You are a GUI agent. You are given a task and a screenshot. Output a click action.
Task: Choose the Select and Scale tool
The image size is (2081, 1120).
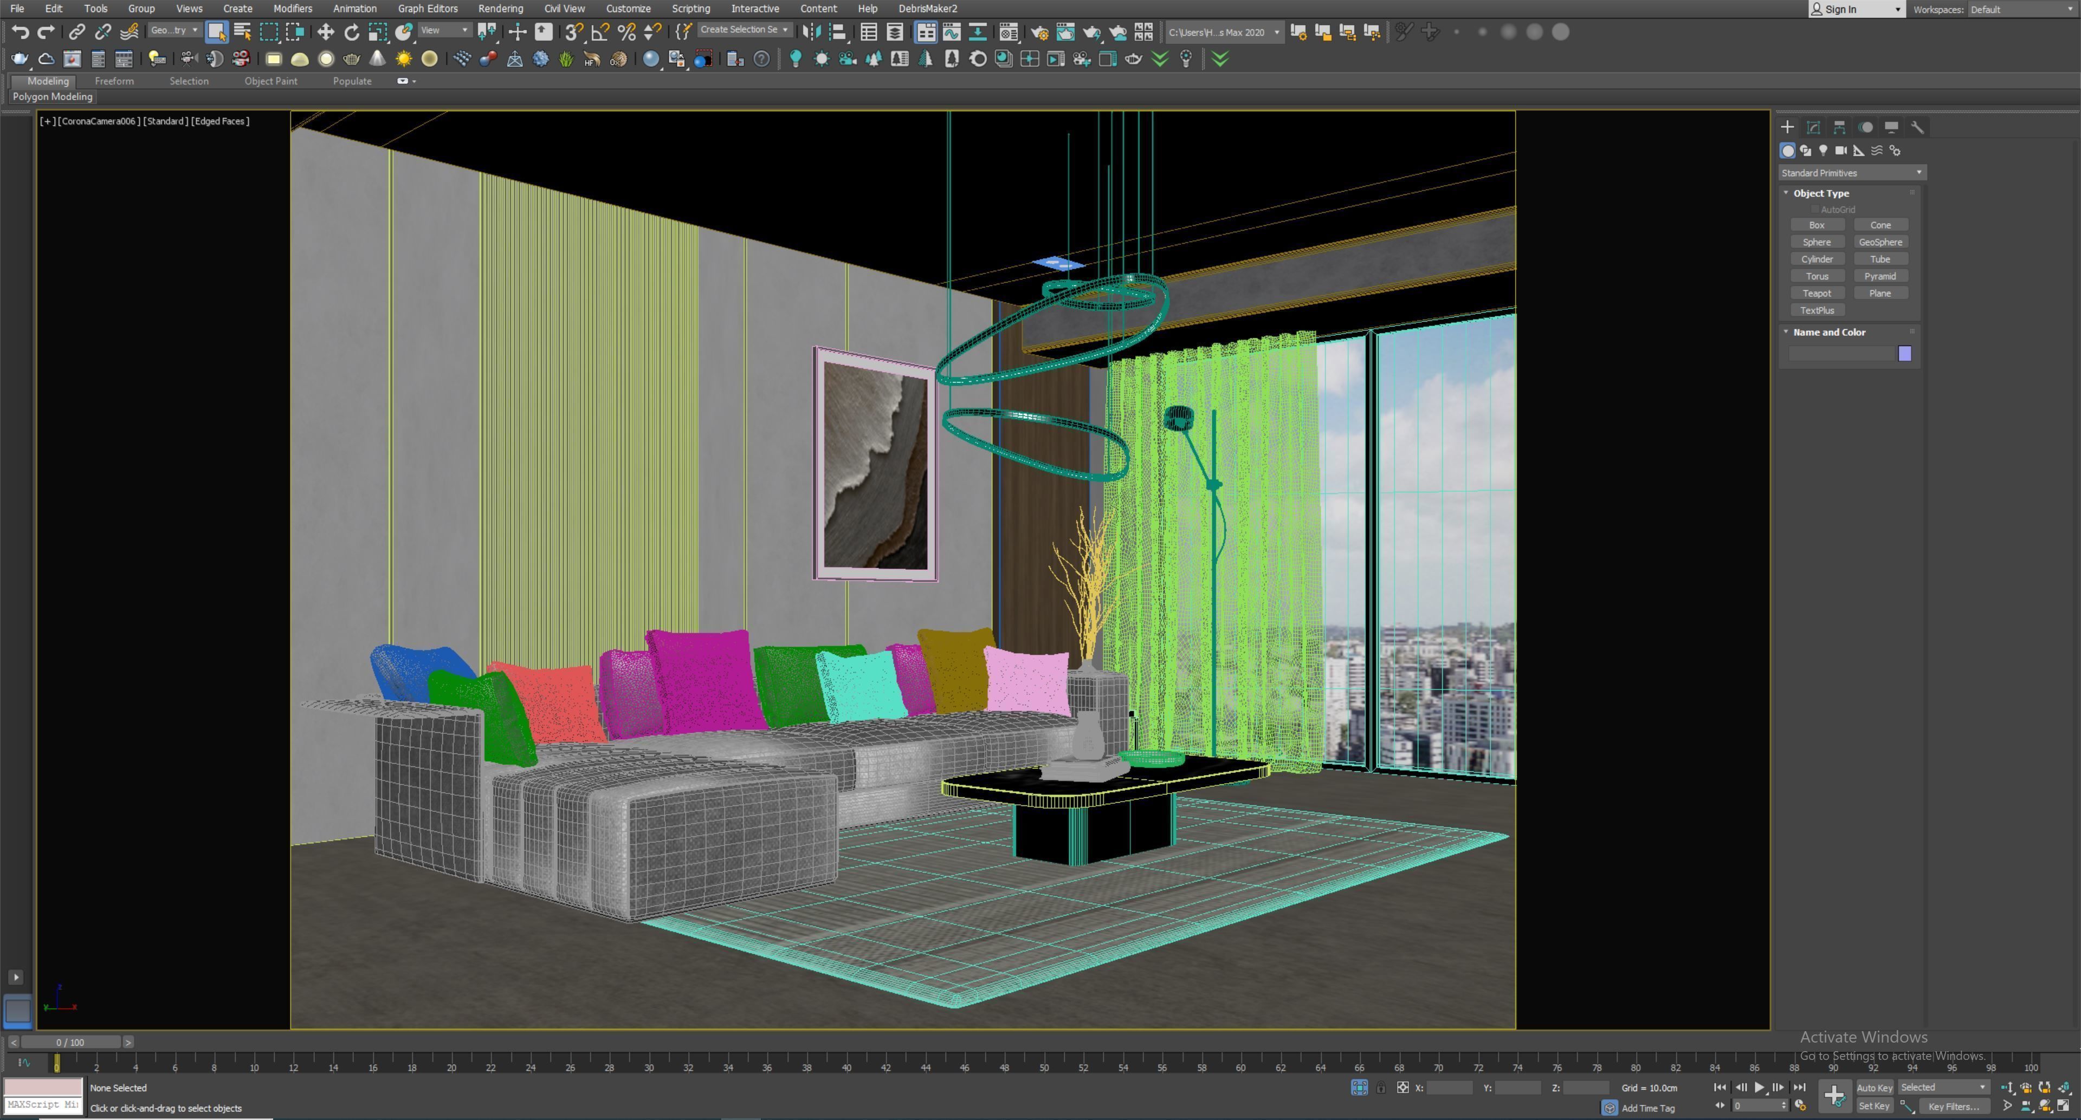(377, 31)
